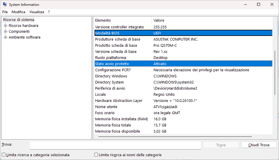Open the Modifica menu
The width and height of the screenshot is (279, 160).
[19, 12]
